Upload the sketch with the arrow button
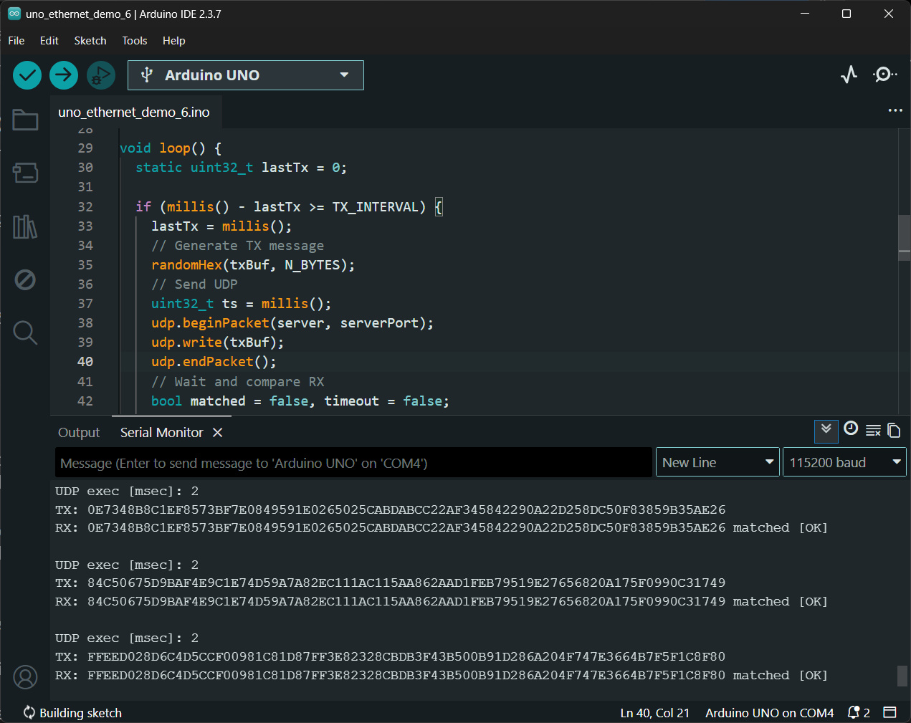This screenshot has width=911, height=723. (x=64, y=75)
